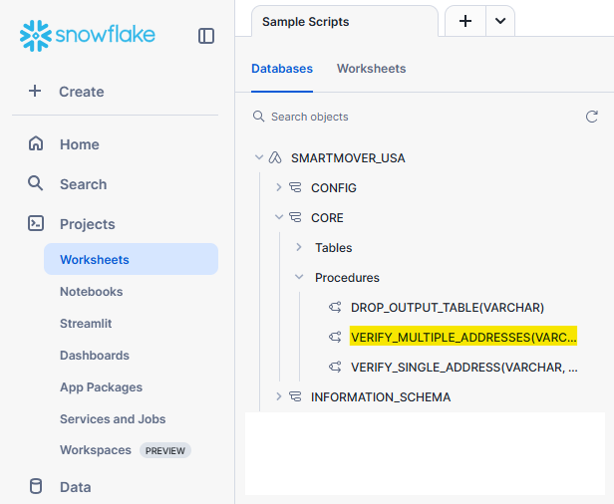
Task: Select the Procedures folder label
Action: (347, 278)
